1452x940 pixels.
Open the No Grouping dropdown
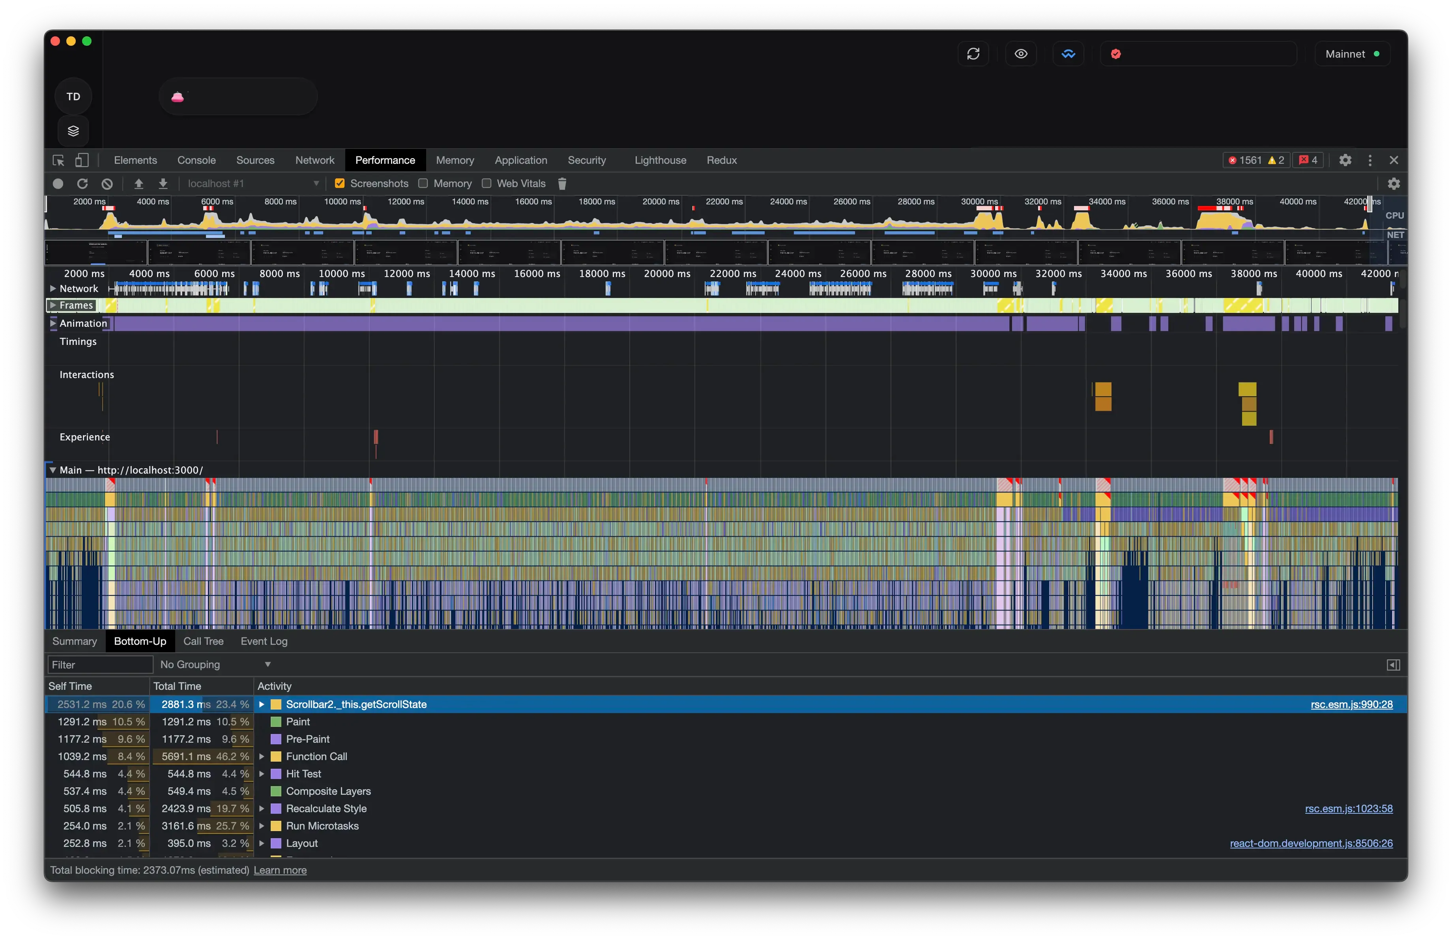click(x=215, y=665)
